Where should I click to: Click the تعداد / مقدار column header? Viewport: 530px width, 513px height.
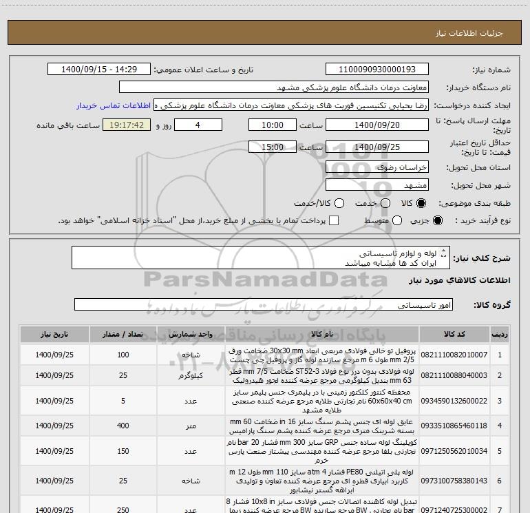point(123,335)
